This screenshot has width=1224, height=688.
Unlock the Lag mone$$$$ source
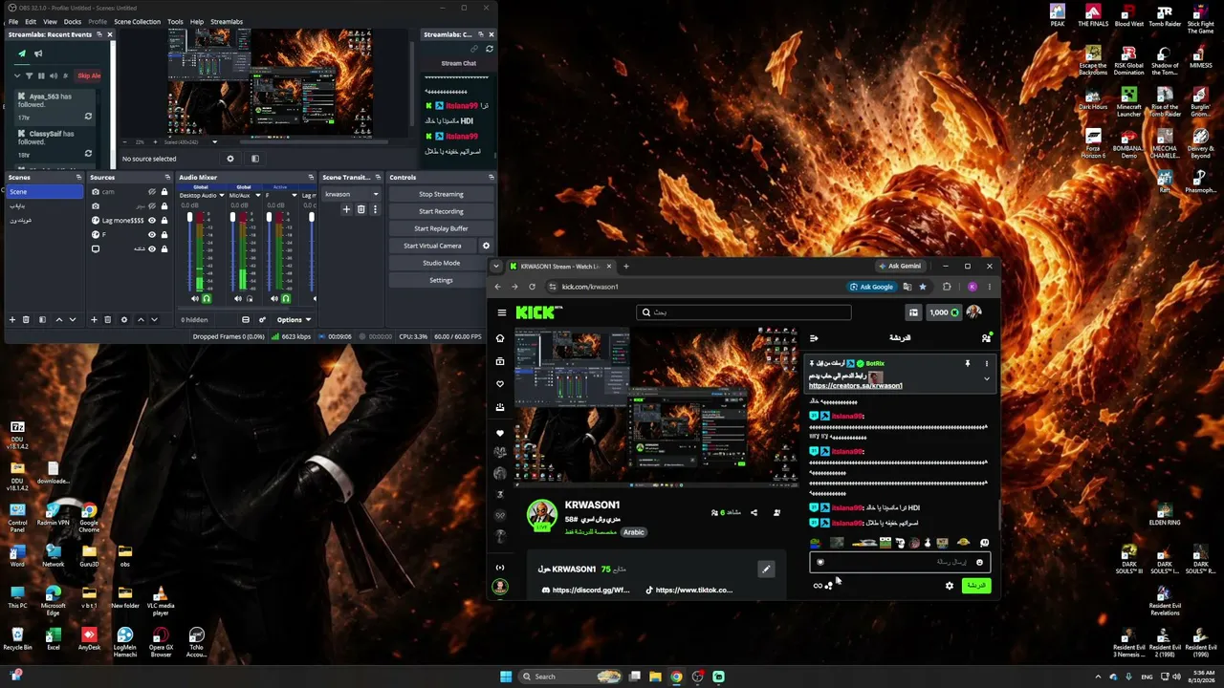tap(164, 221)
